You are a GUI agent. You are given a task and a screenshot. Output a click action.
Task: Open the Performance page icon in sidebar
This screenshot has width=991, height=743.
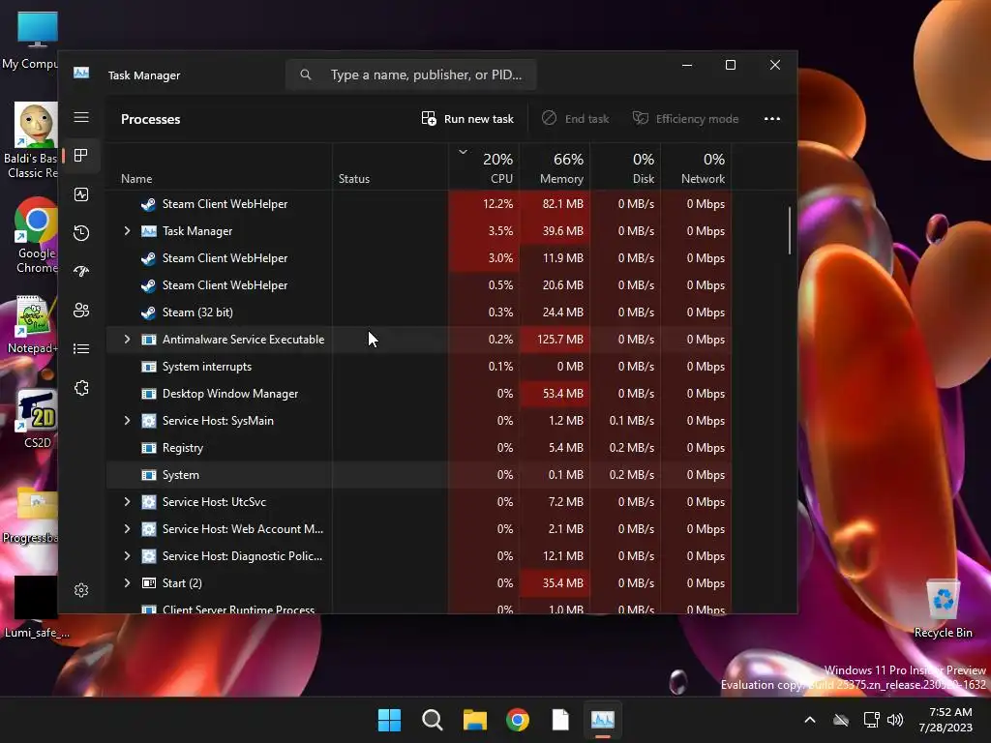click(81, 194)
